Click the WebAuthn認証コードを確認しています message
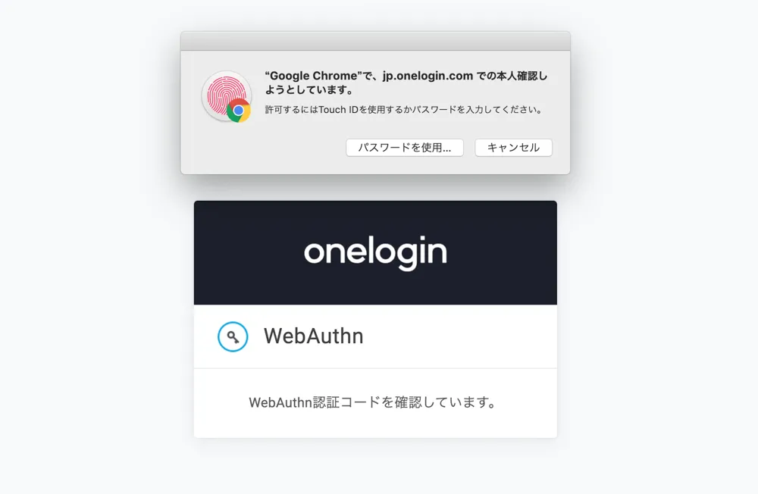758x494 pixels. pyautogui.click(x=372, y=402)
